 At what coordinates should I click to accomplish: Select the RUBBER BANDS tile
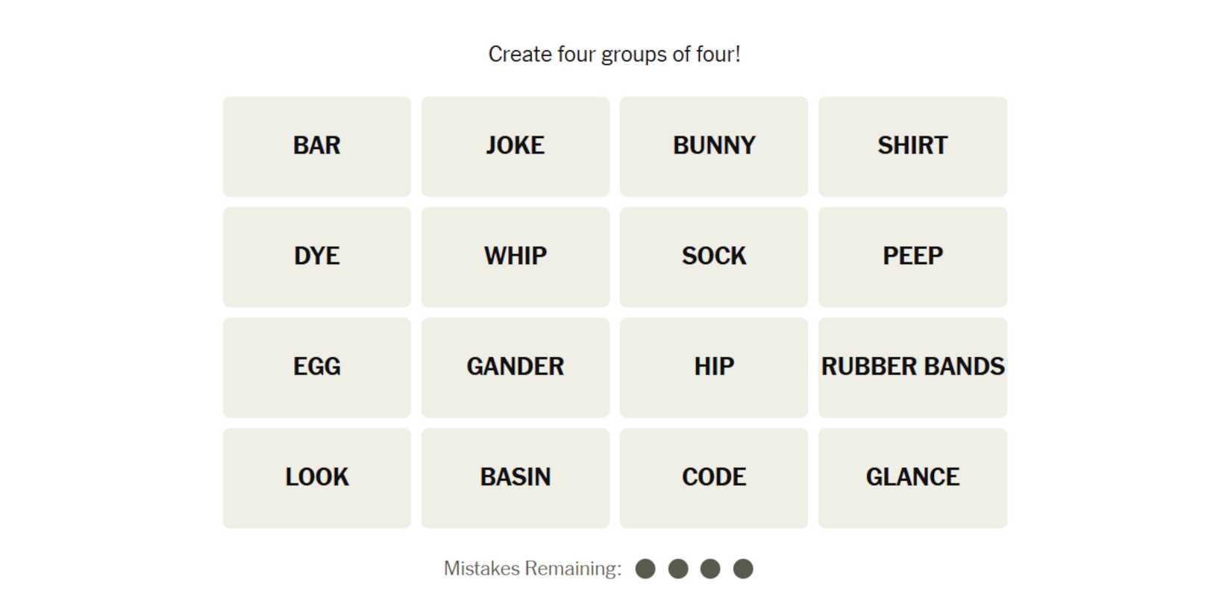click(912, 367)
